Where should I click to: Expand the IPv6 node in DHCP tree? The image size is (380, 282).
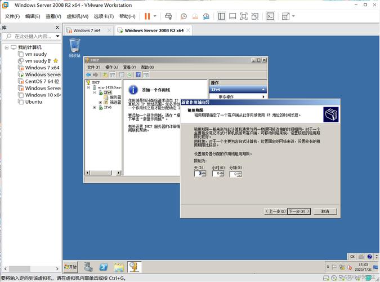click(x=95, y=107)
